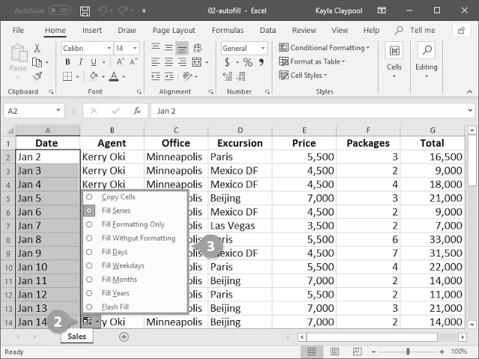479x359 pixels.
Task: Switch to the Formulas ribbon tab
Action: click(228, 30)
